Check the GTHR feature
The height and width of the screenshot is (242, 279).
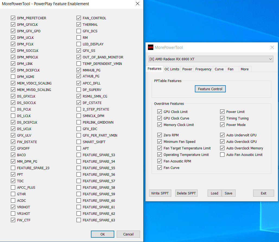pyautogui.click(x=13, y=194)
